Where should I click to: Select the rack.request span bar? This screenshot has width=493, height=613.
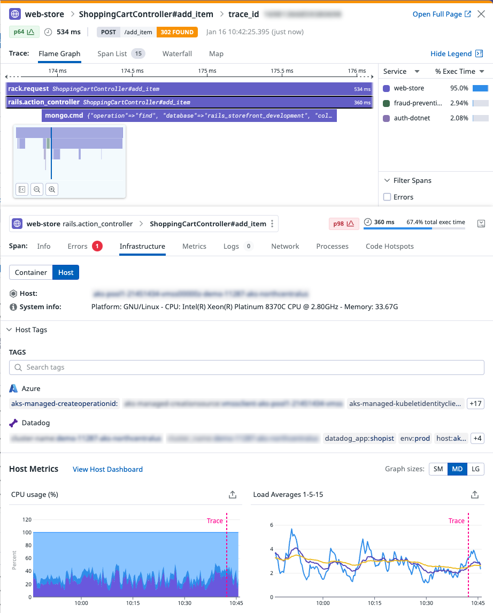(x=189, y=89)
